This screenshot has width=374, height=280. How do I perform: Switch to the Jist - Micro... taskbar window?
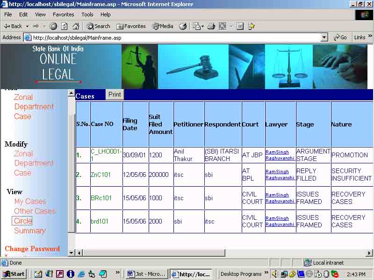click(146, 274)
